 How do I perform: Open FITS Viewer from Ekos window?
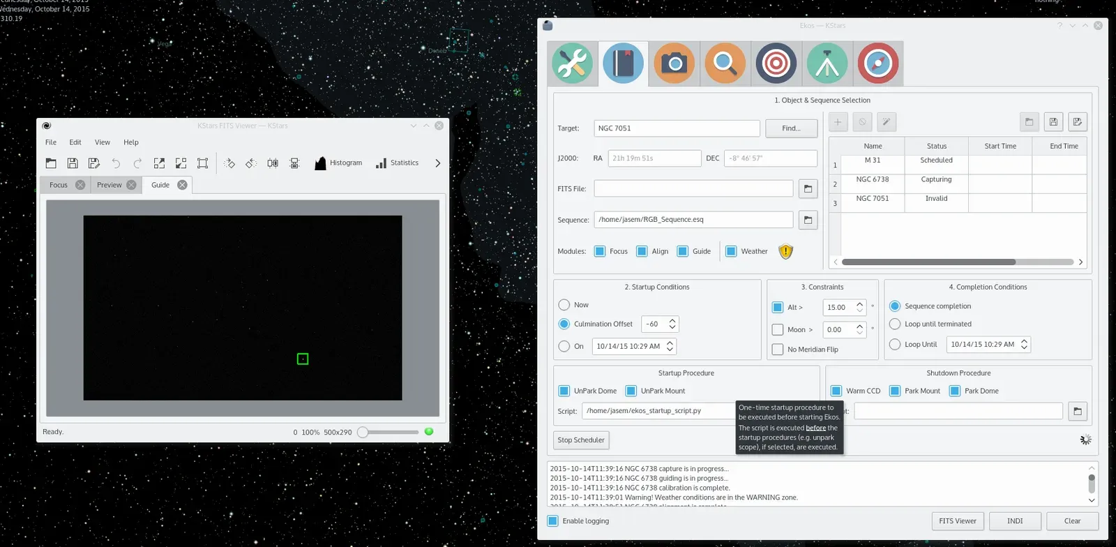click(958, 521)
